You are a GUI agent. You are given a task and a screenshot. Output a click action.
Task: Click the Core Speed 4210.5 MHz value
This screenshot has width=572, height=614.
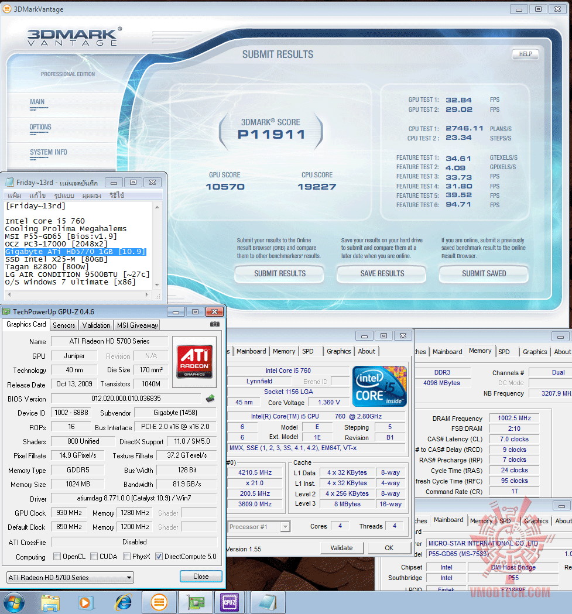[255, 472]
